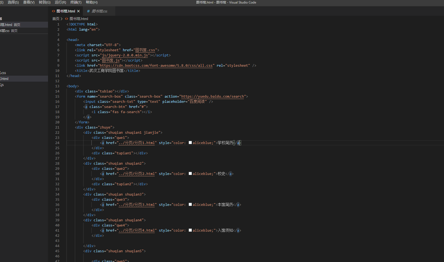444x262 pixels.
Task: Close the 图书馆.html editor tab
Action: click(x=78, y=11)
